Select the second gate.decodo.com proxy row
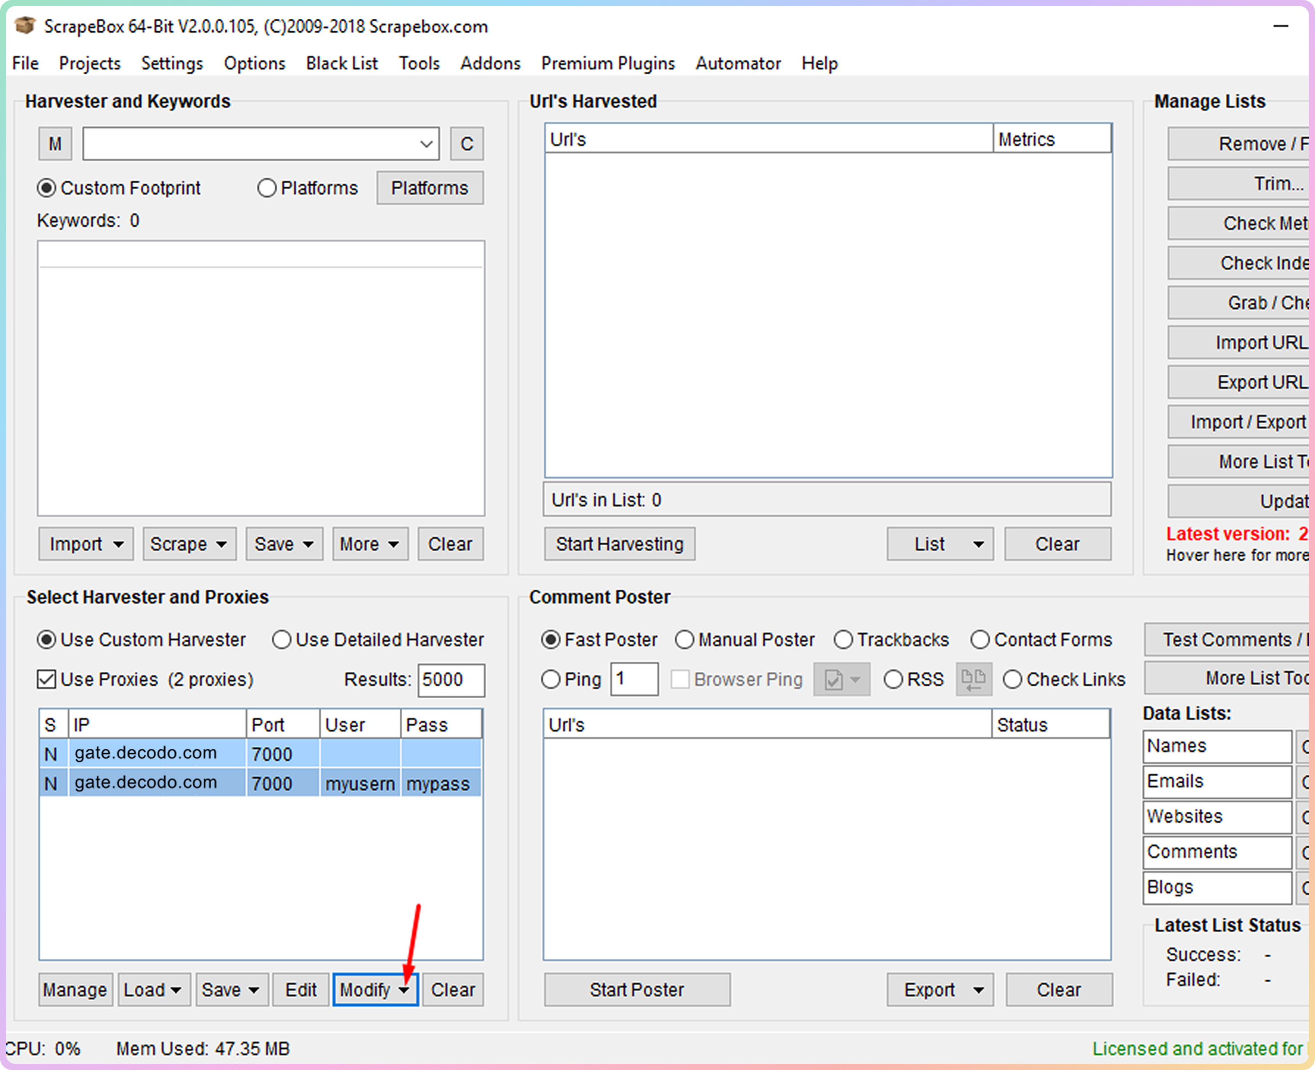The image size is (1315, 1070). coord(145,783)
